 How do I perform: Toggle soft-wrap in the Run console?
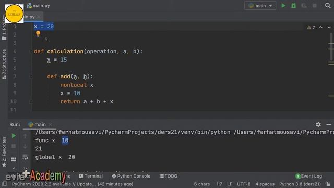pos(25,157)
